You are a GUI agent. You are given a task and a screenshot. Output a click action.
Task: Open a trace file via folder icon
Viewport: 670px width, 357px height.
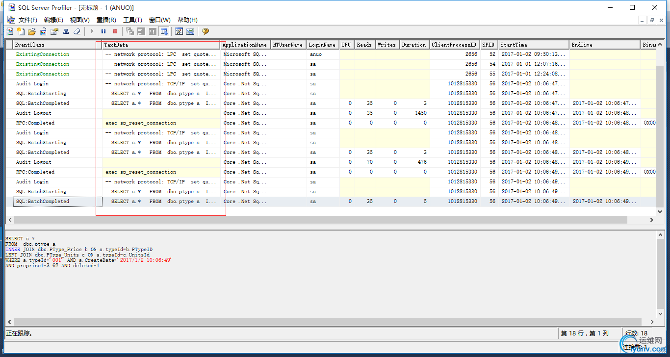pyautogui.click(x=32, y=31)
